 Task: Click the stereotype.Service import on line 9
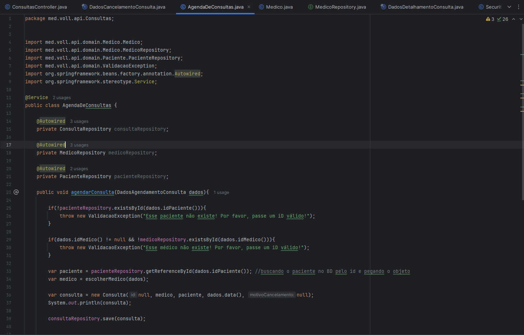(x=91, y=82)
